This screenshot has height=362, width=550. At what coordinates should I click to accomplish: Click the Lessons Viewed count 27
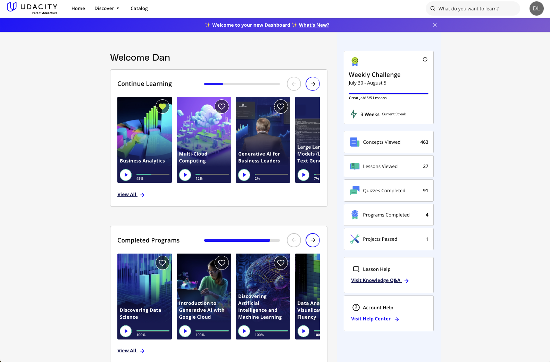(x=426, y=166)
